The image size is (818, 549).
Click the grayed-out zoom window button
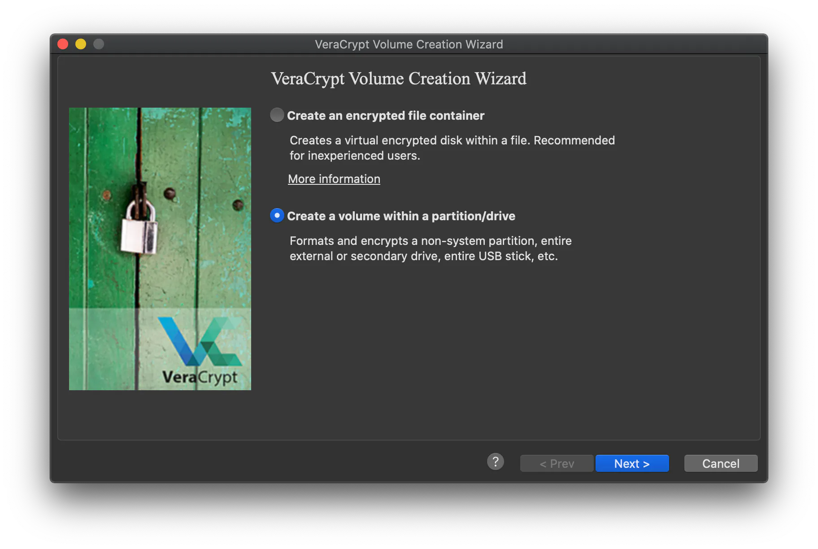[x=99, y=44]
